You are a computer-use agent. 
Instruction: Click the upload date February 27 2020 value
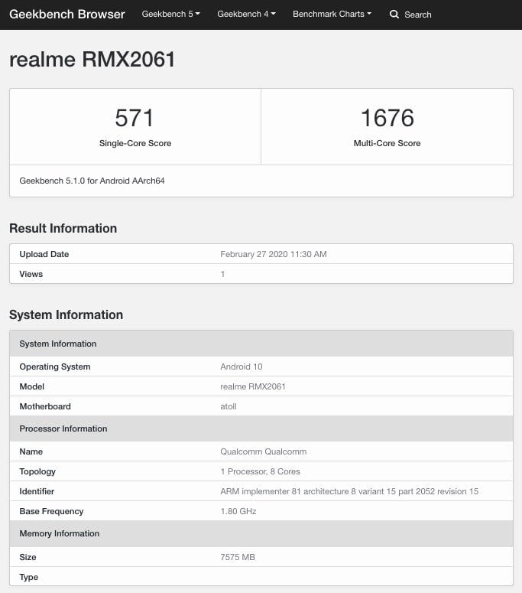click(273, 254)
